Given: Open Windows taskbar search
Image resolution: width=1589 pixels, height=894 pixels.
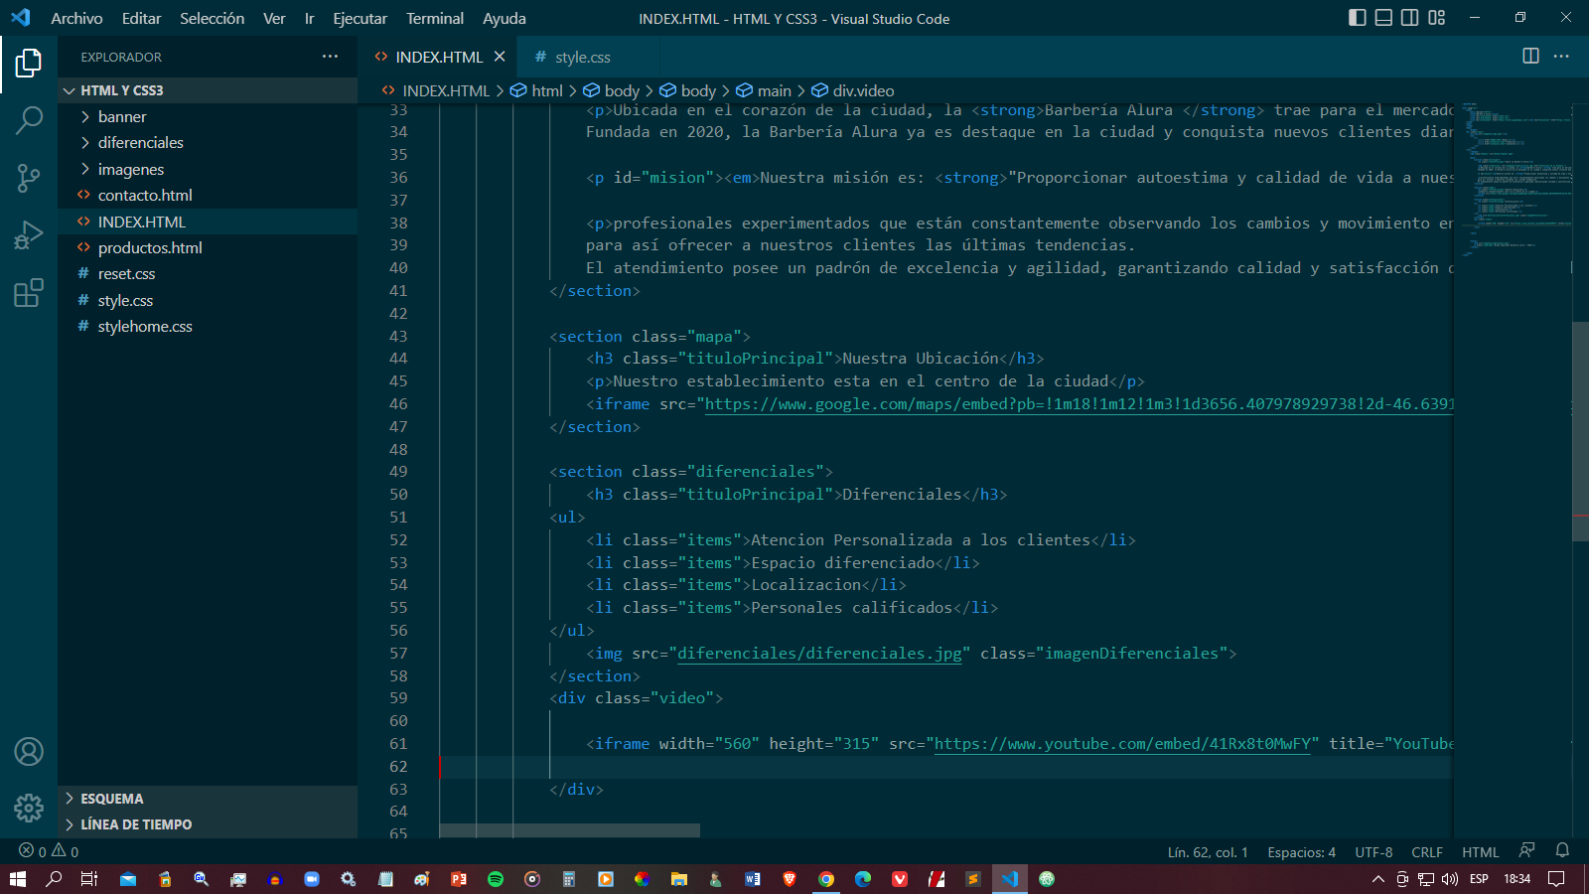Looking at the screenshot, I should [54, 879].
